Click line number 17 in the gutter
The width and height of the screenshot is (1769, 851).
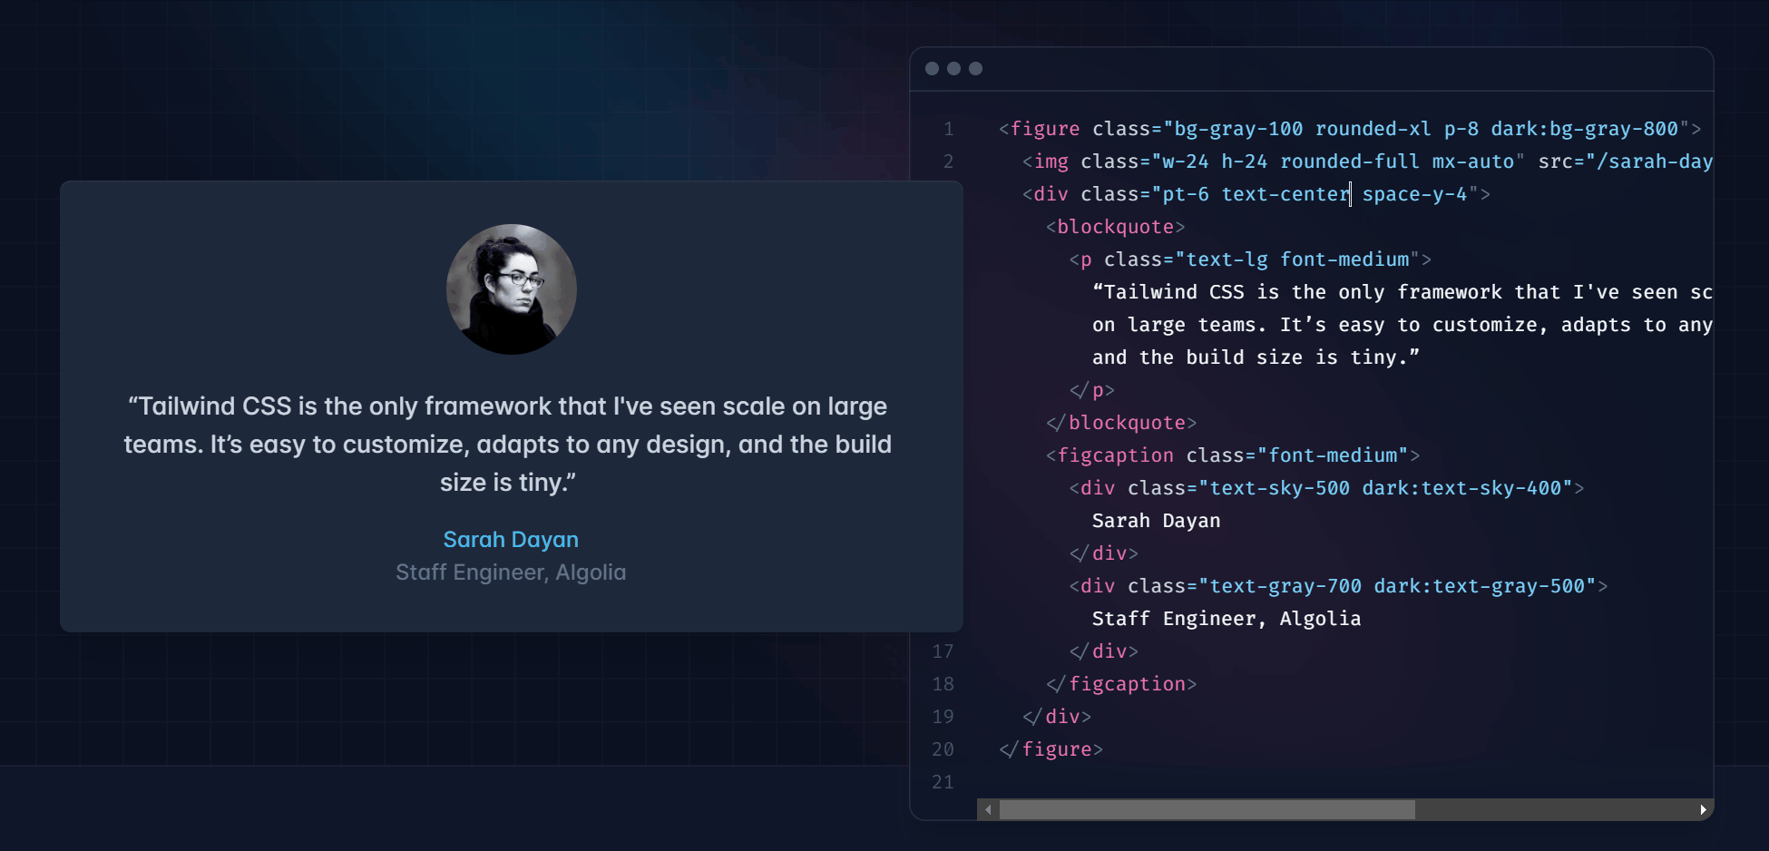tap(943, 651)
